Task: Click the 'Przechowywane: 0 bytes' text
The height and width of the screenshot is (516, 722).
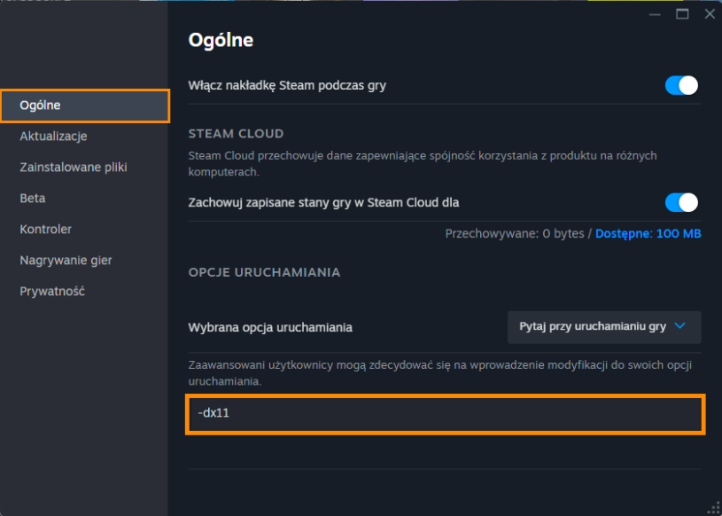Action: 515,233
